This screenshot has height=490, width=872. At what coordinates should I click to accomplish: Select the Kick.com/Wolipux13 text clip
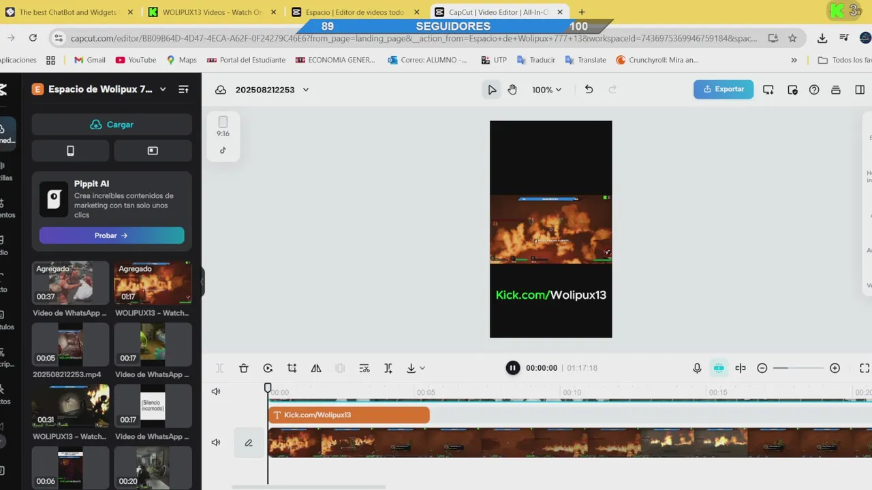pos(349,415)
